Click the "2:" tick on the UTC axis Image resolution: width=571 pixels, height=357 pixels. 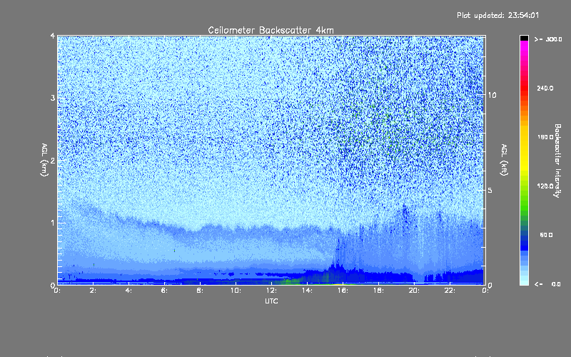click(93, 291)
